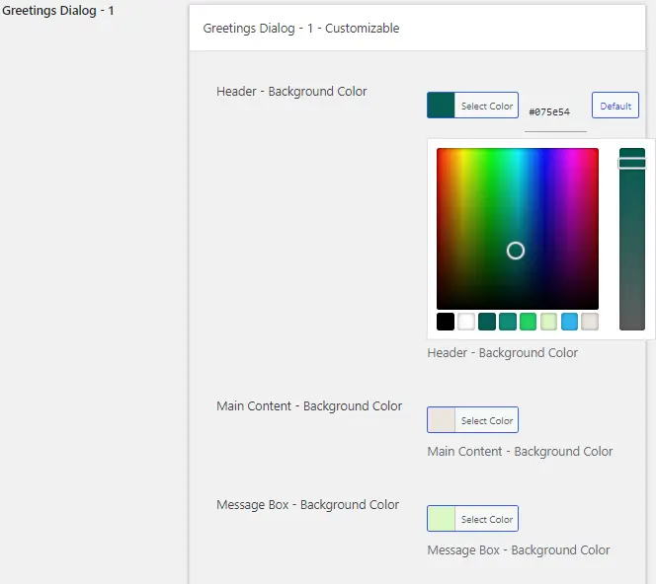Pick the dark teal palette swatch
This screenshot has width=656, height=584.
click(x=486, y=322)
